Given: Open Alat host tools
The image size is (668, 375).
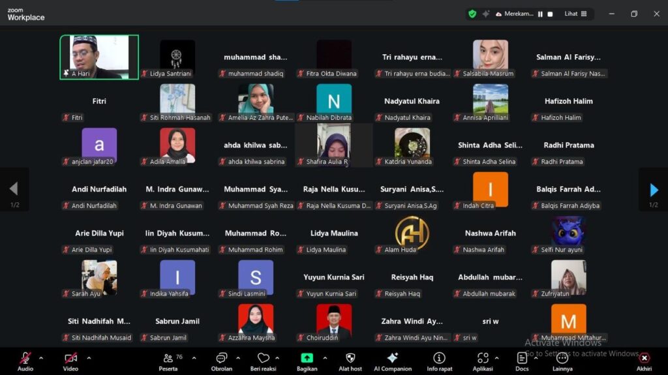Looking at the screenshot, I should tap(350, 359).
